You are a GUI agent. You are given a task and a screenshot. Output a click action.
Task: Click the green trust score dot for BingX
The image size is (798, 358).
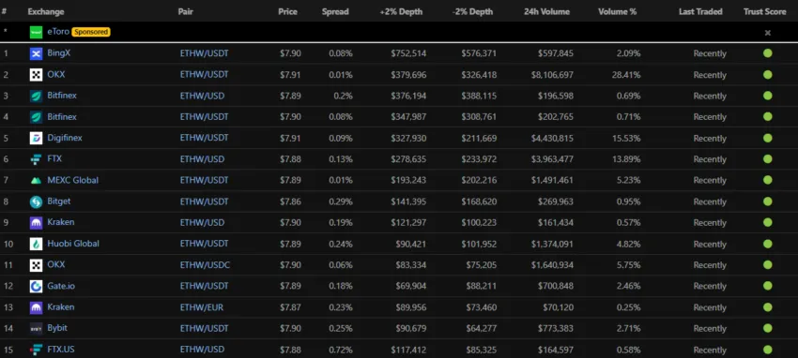[767, 53]
